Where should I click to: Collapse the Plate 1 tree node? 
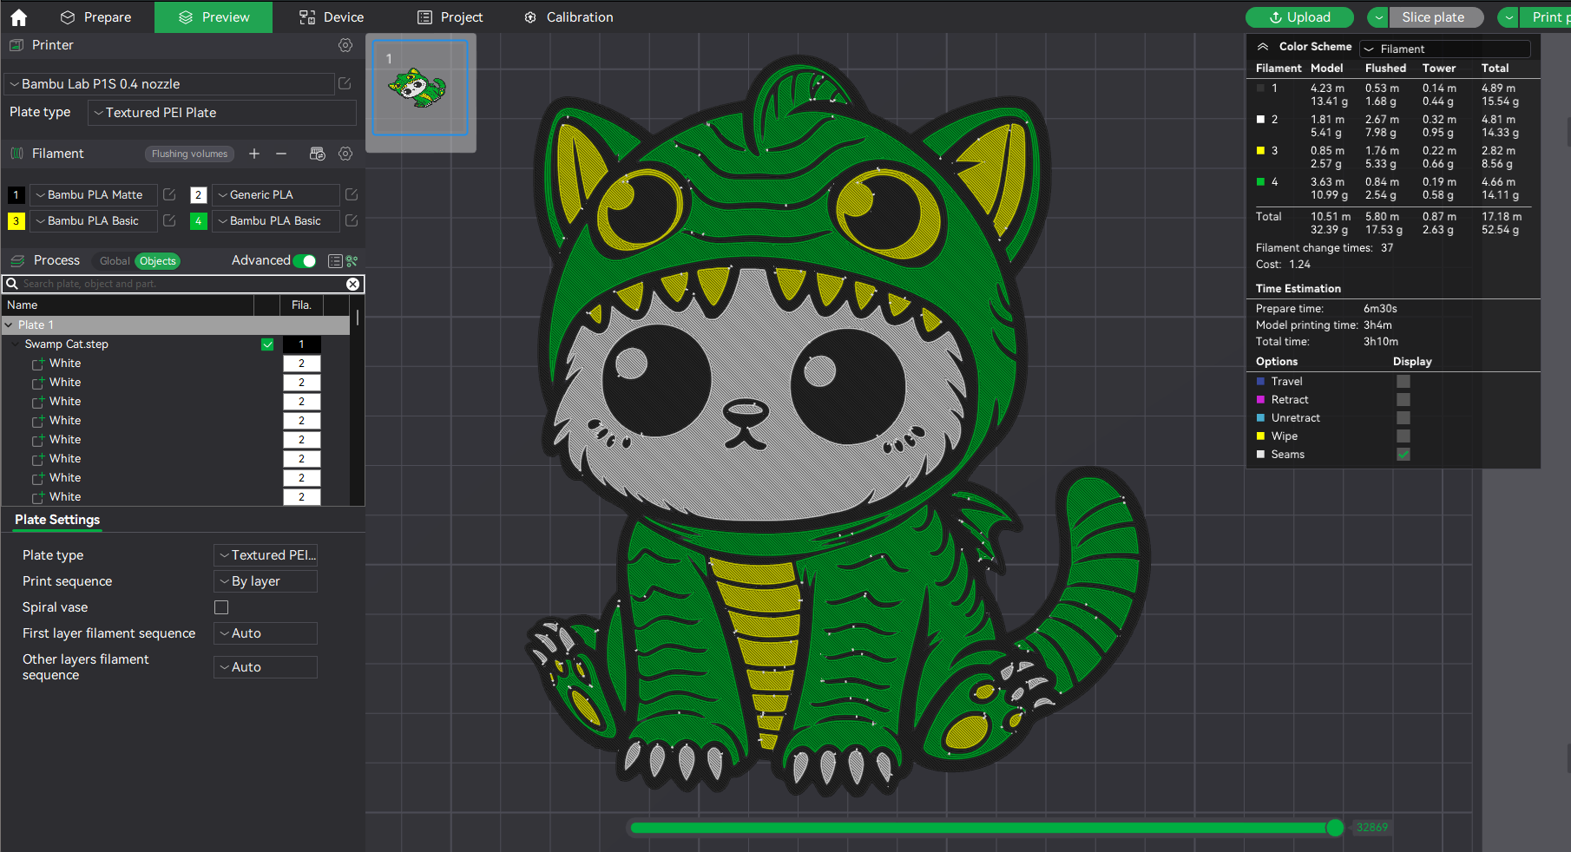click(x=9, y=325)
